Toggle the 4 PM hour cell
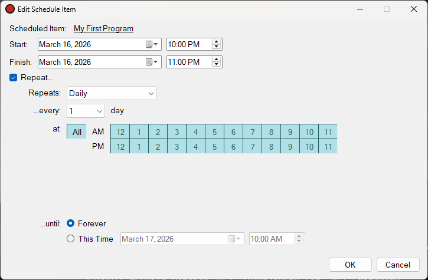428x280 pixels. click(x=195, y=146)
